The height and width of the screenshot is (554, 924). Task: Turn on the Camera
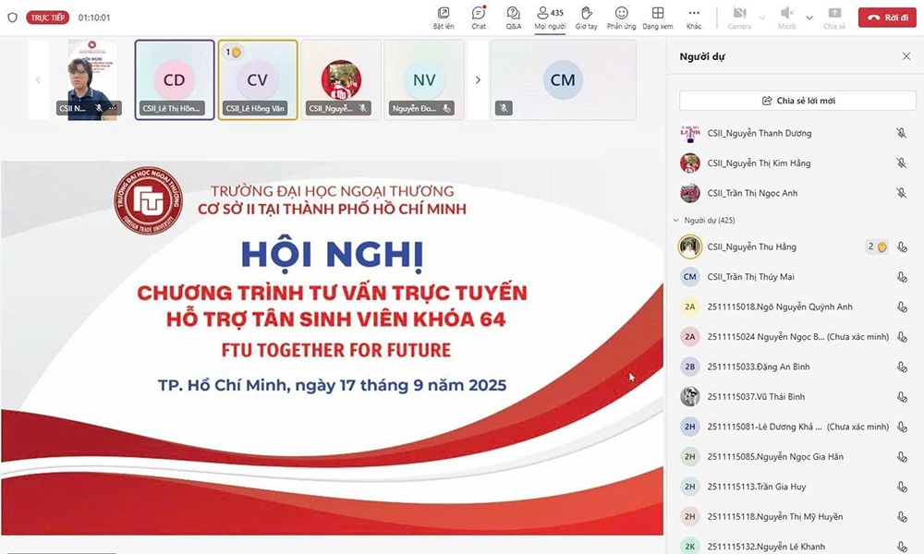click(739, 14)
